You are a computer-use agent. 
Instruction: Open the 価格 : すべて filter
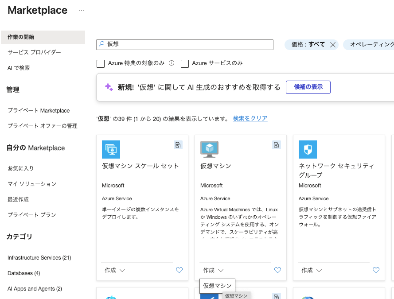(308, 44)
